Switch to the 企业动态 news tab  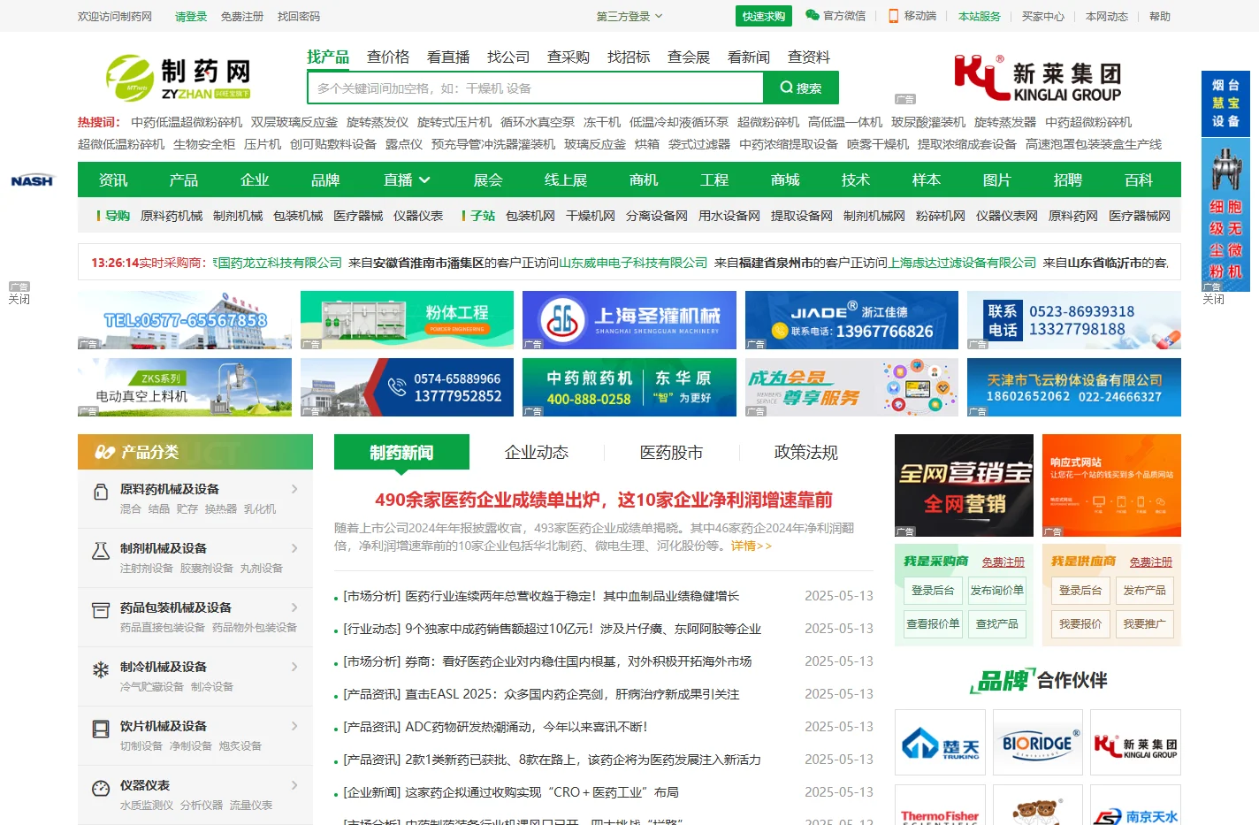[537, 452]
